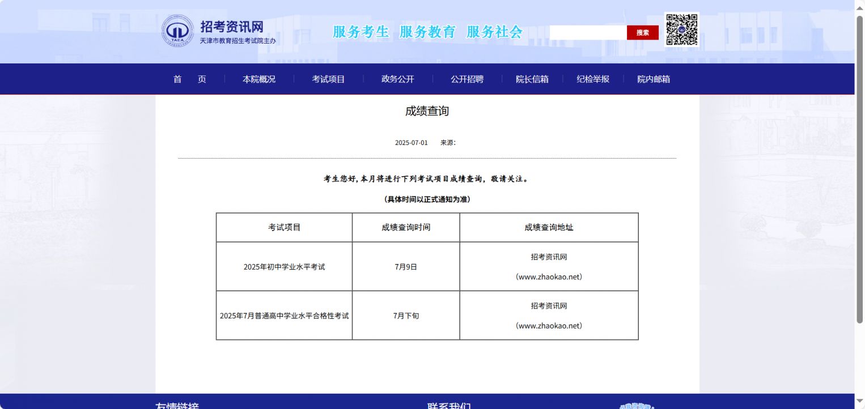The image size is (865, 409).
Task: Open the 院长信箱 navigation item
Action: tap(532, 79)
